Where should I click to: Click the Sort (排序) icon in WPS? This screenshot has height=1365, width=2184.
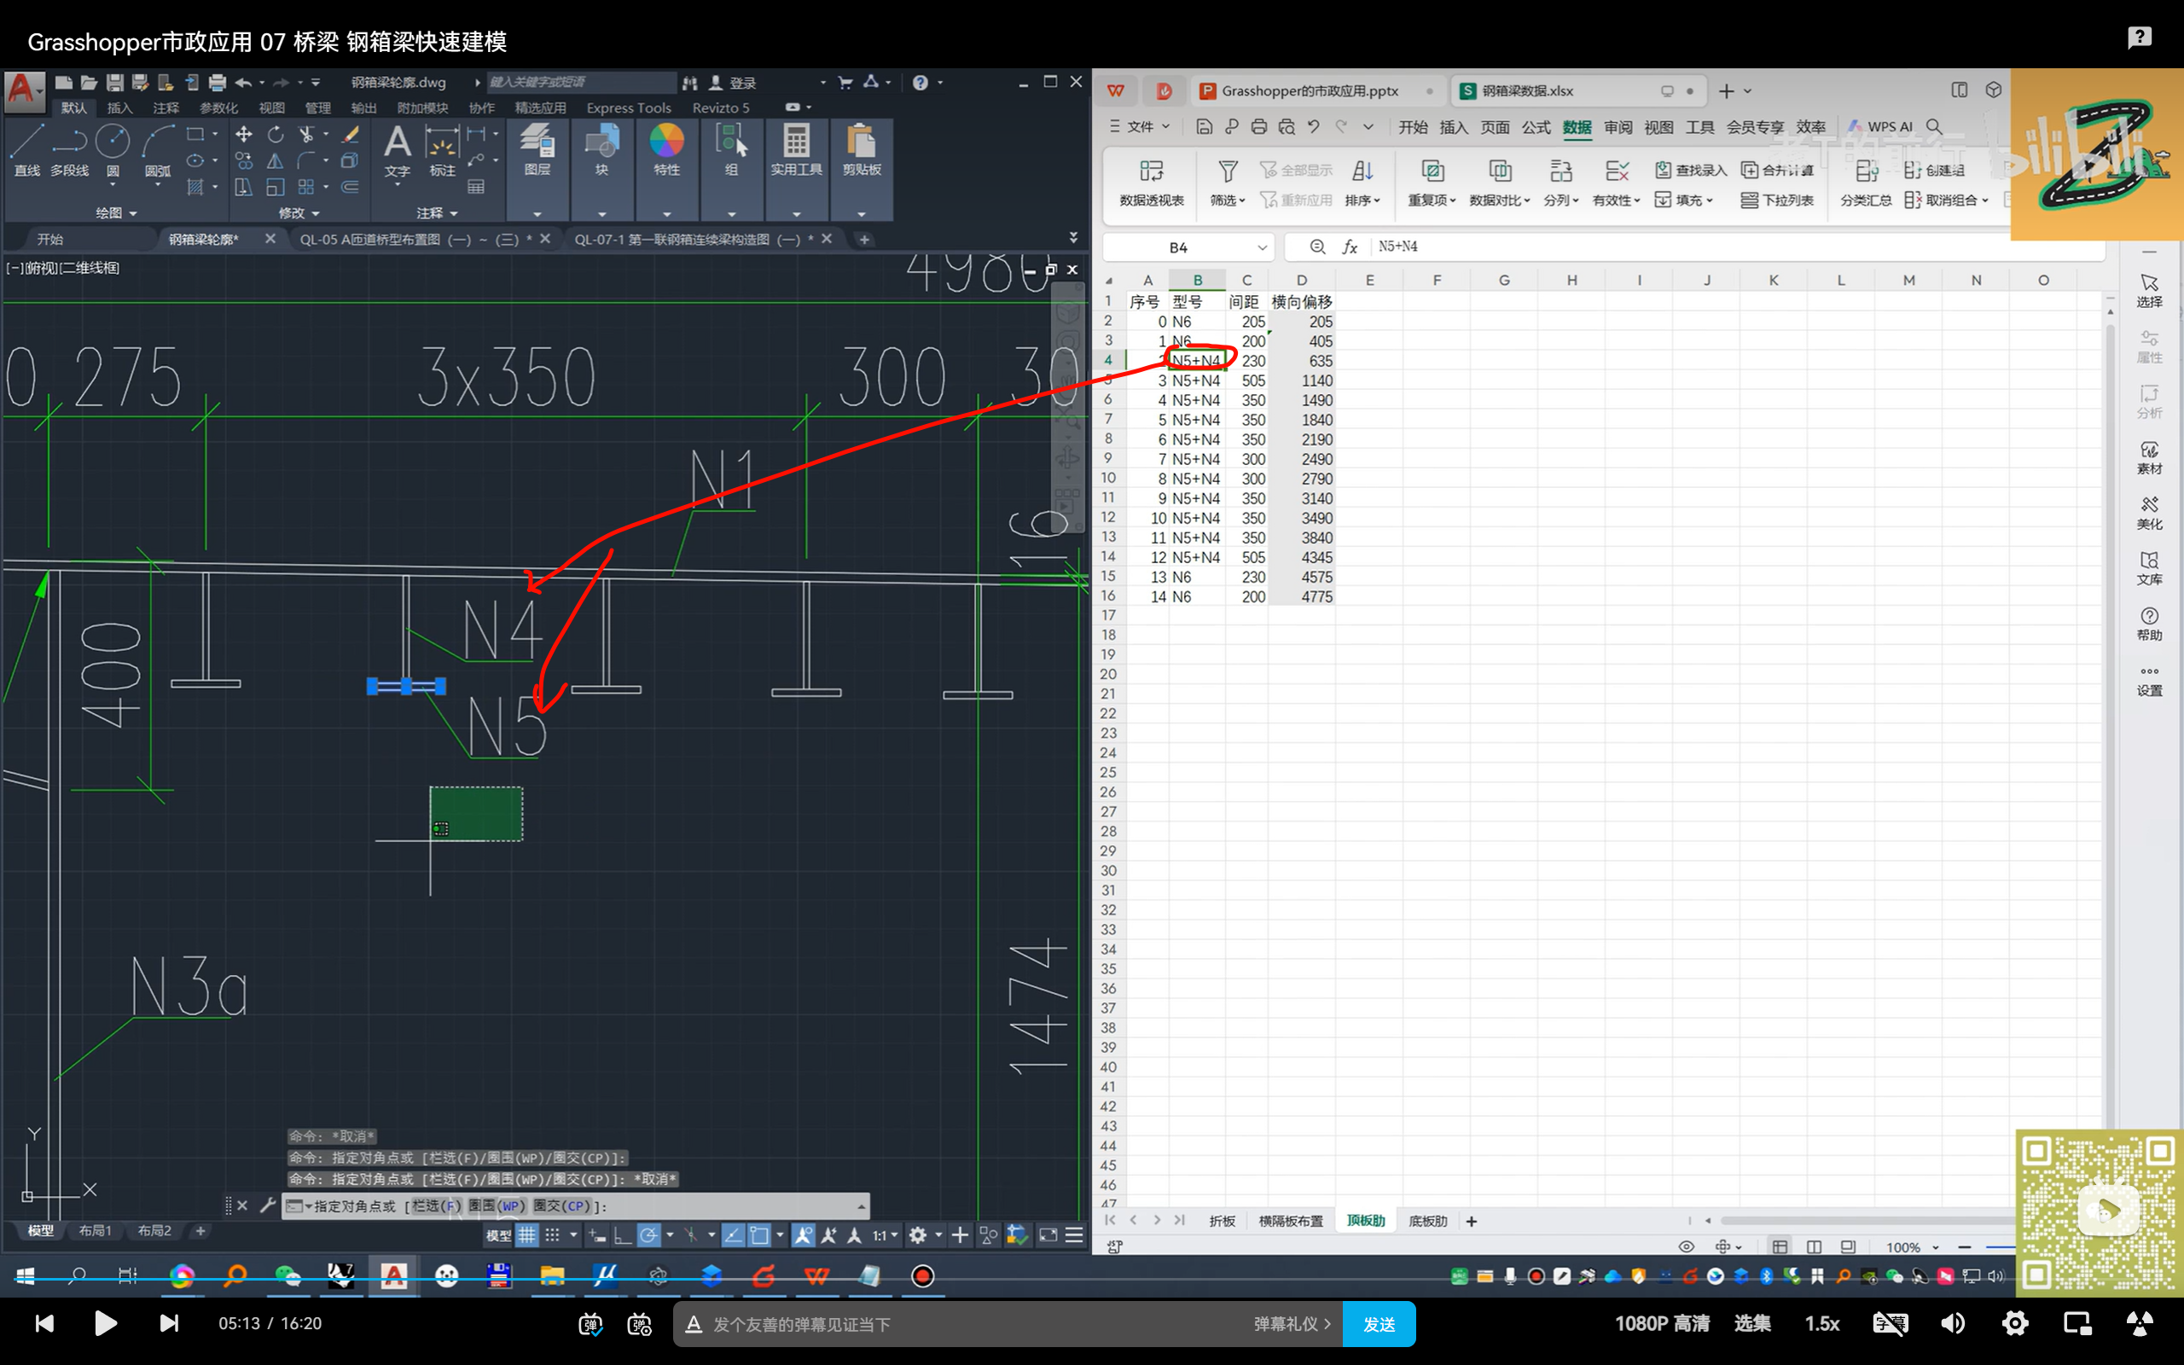point(1362,171)
